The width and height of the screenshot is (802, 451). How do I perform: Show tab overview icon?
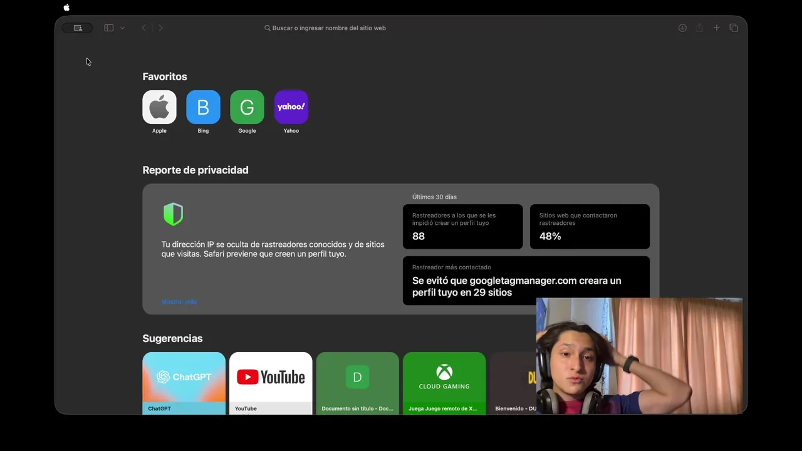point(734,28)
